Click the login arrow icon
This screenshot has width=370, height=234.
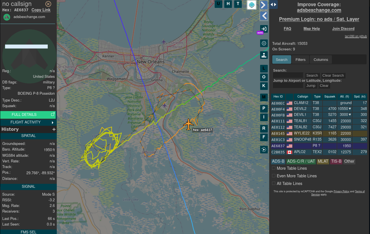pos(264,29)
